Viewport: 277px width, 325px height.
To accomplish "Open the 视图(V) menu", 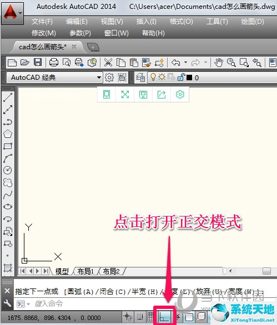I will pos(112,22).
